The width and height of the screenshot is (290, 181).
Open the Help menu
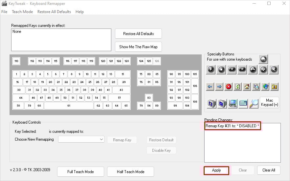click(79, 11)
